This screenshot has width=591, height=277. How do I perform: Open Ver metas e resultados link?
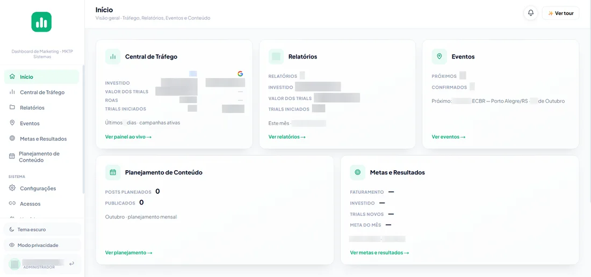[x=379, y=252]
